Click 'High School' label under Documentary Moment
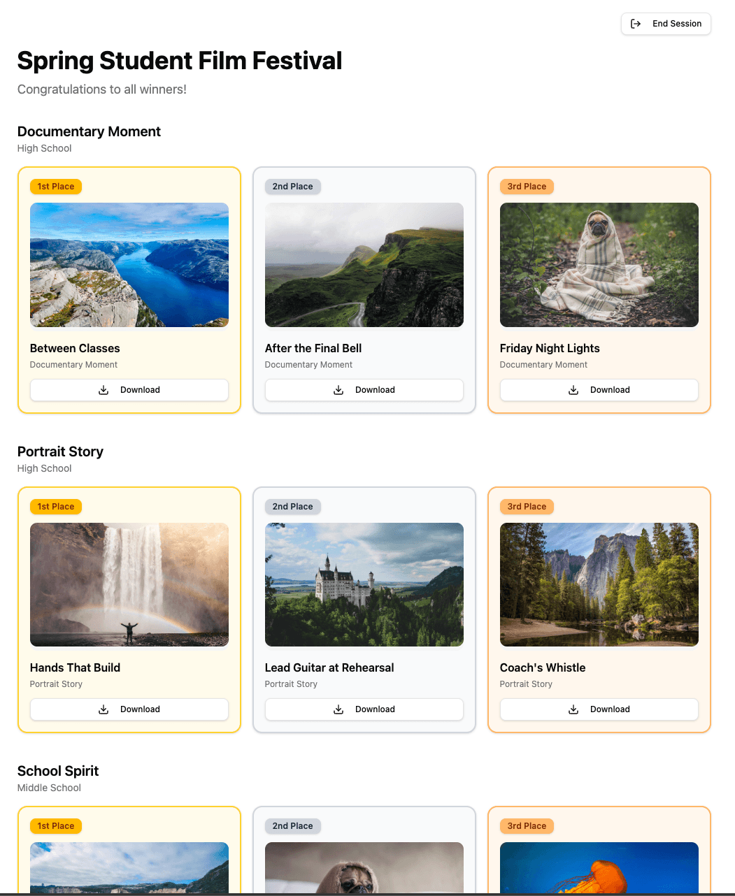The width and height of the screenshot is (735, 896). 44,148
